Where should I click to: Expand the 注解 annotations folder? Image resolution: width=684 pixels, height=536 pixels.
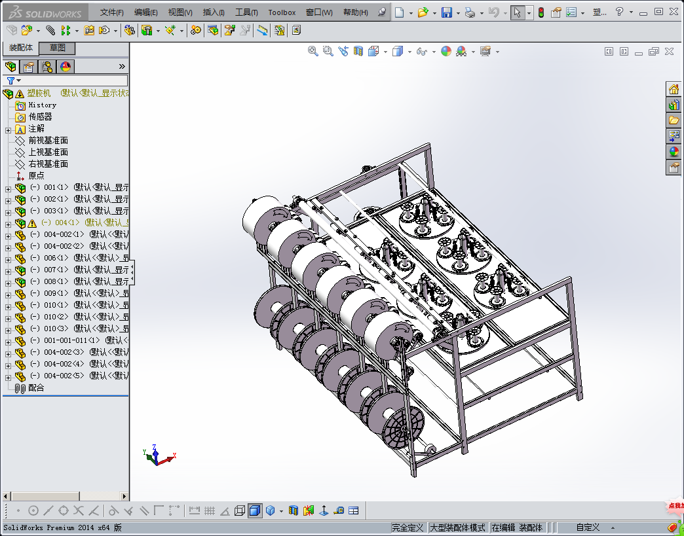[x=8, y=129]
